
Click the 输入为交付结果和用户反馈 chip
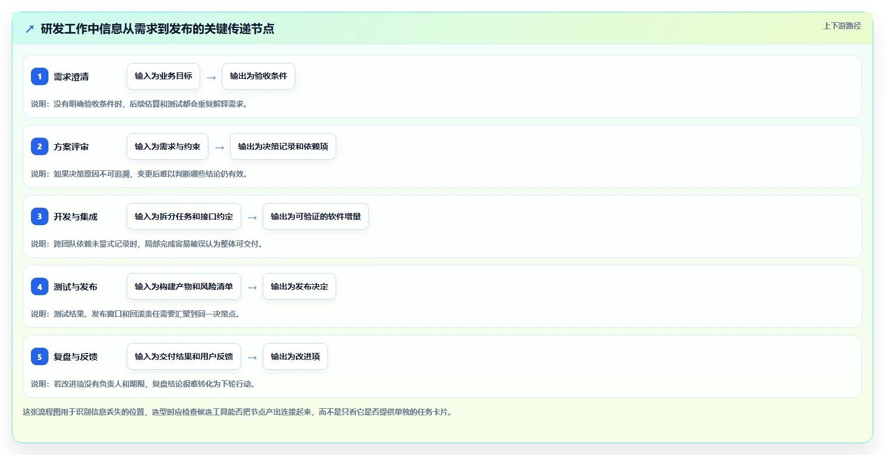click(184, 356)
